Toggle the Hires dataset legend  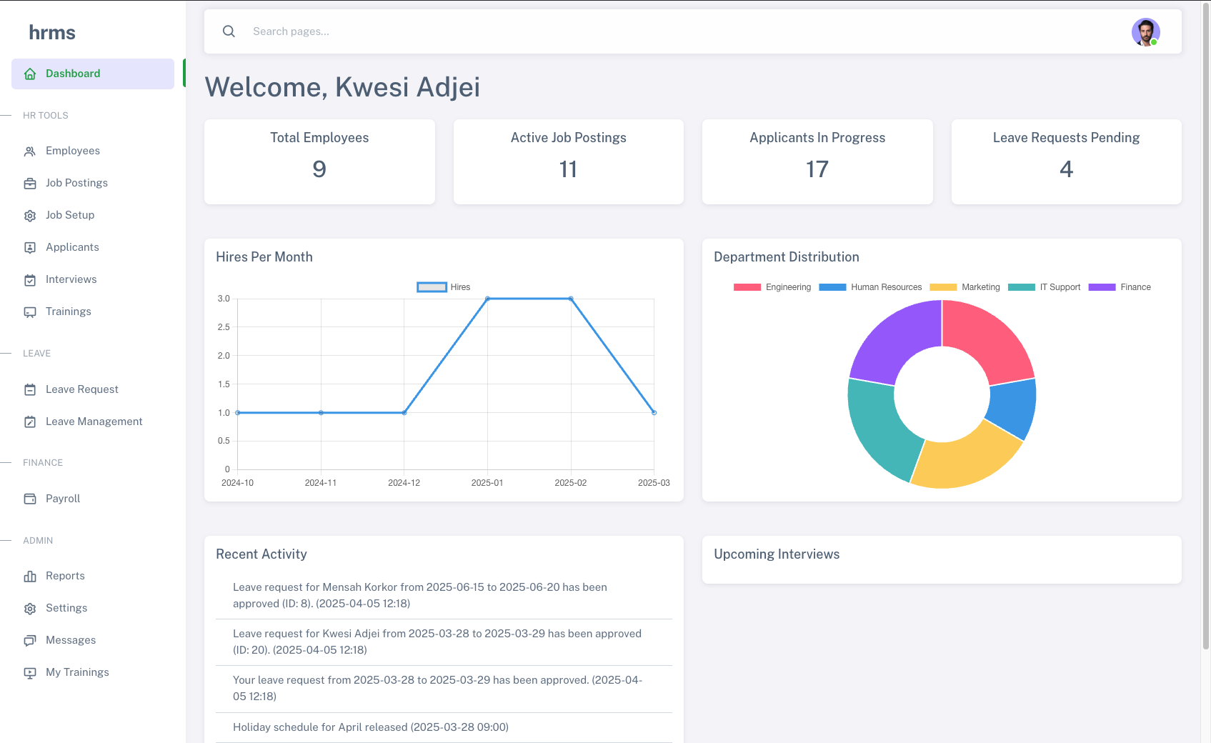pos(444,287)
